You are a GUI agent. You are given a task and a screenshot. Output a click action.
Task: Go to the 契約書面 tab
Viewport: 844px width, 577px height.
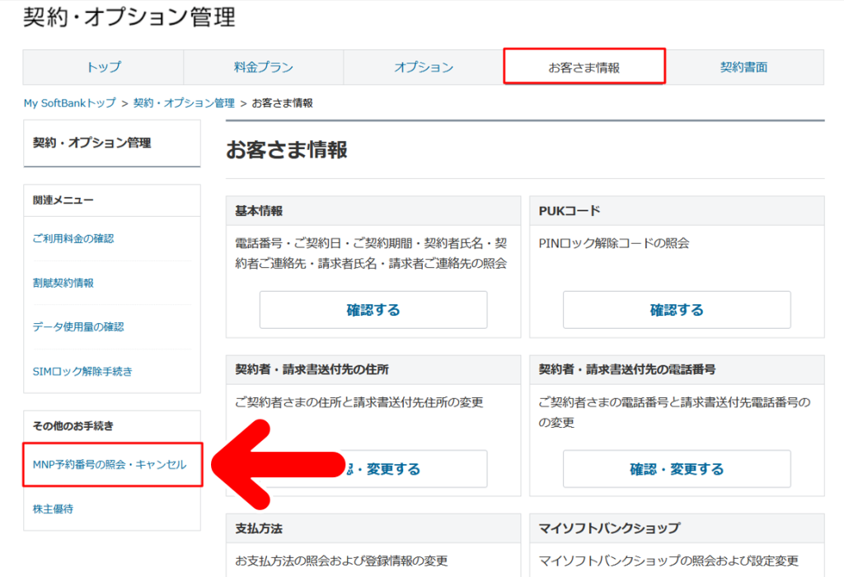(x=743, y=68)
